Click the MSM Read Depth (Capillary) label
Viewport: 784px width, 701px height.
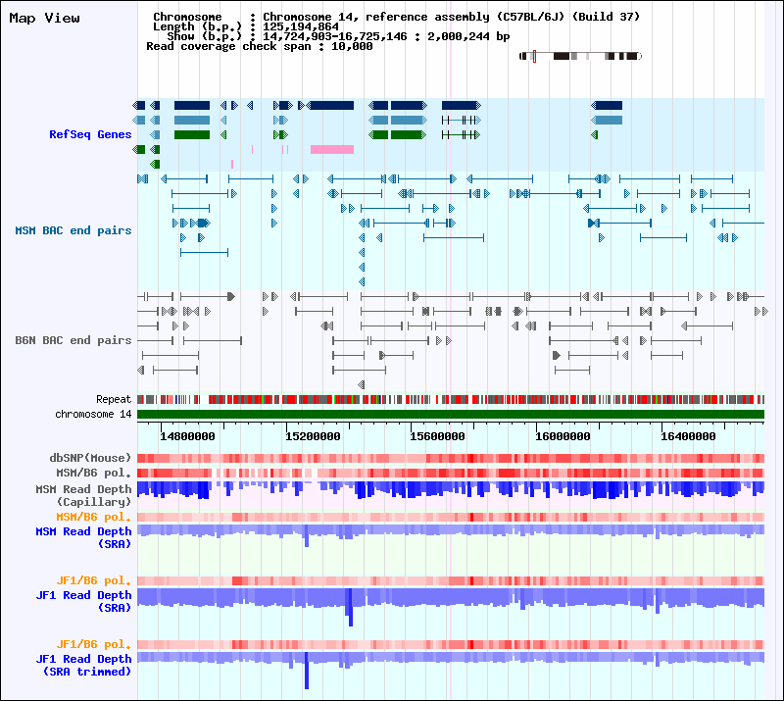click(83, 495)
